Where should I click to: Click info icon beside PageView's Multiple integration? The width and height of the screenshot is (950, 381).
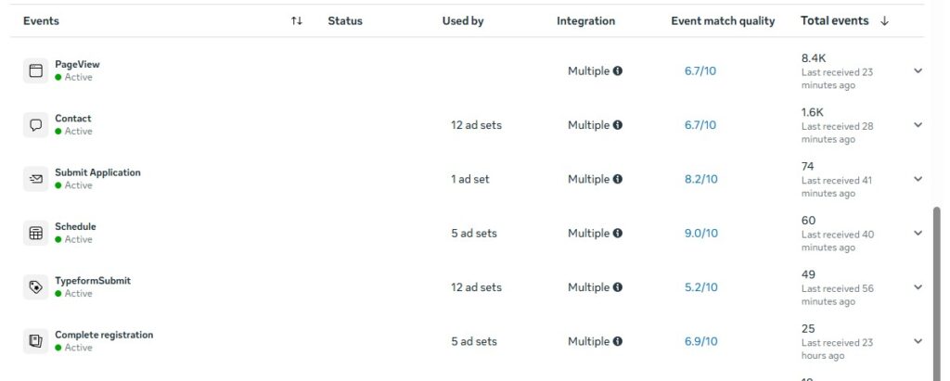[x=618, y=70]
